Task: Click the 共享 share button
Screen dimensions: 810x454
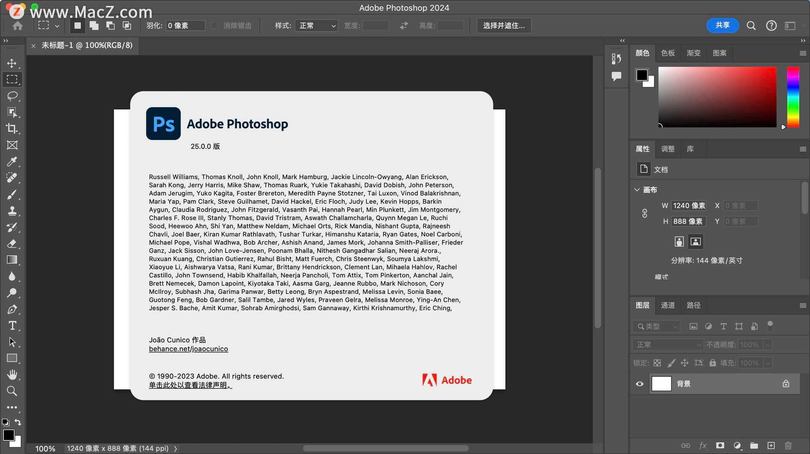Action: [723, 25]
